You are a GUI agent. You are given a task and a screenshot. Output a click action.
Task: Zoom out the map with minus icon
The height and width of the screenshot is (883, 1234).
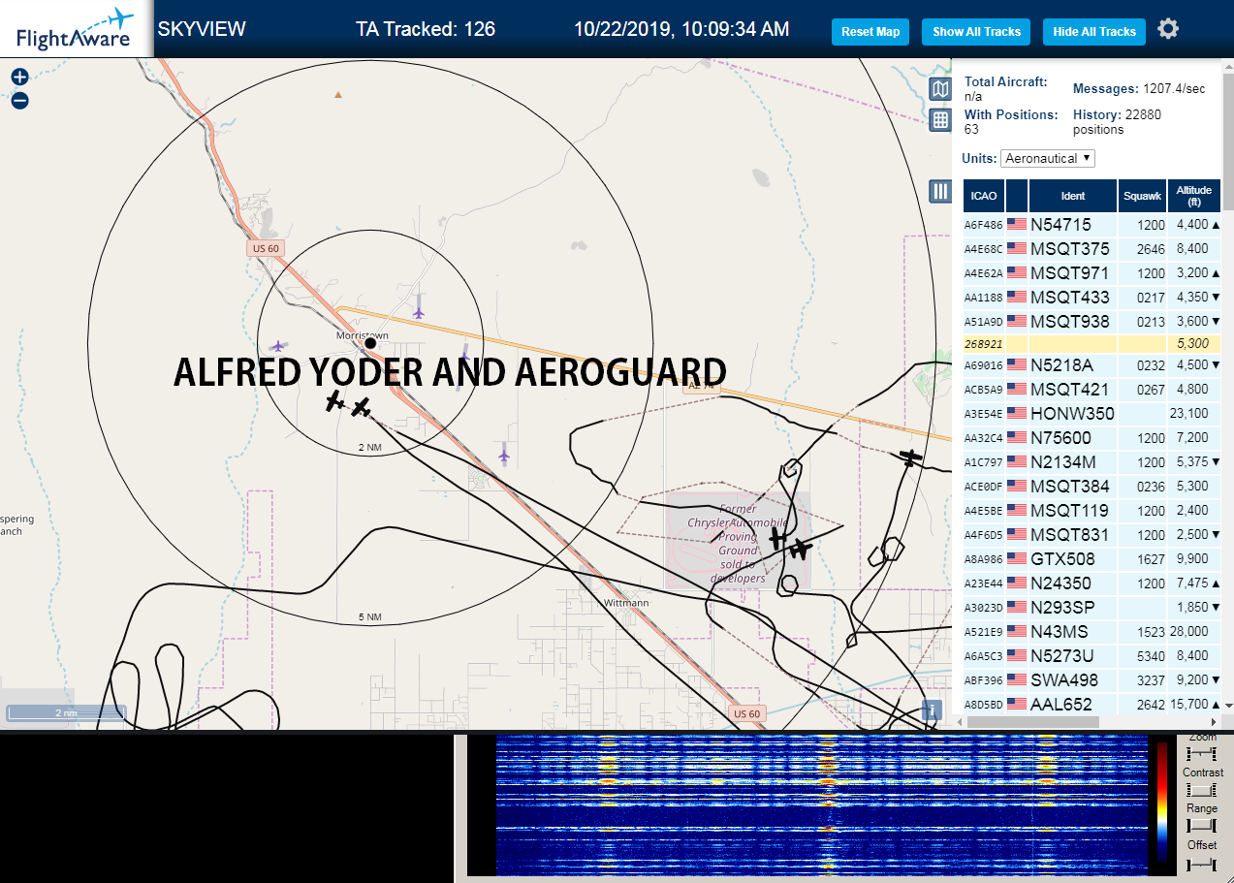[x=19, y=100]
